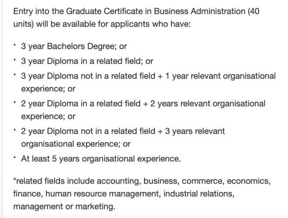Click the word 'economics,' in the footnote
The image size is (288, 218).
point(249,181)
